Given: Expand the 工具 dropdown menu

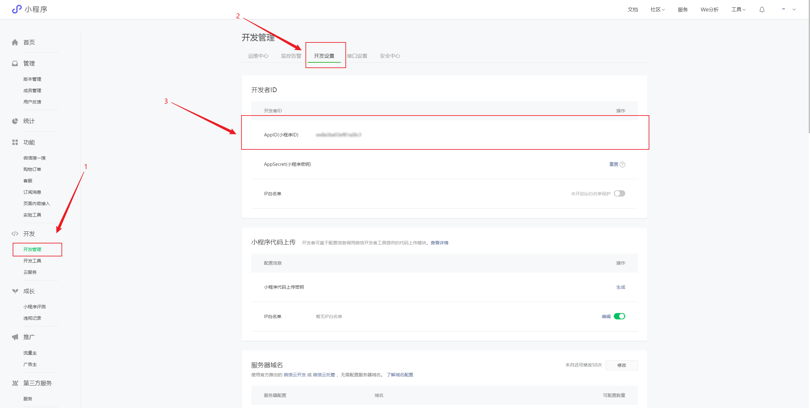Looking at the screenshot, I should coord(738,9).
